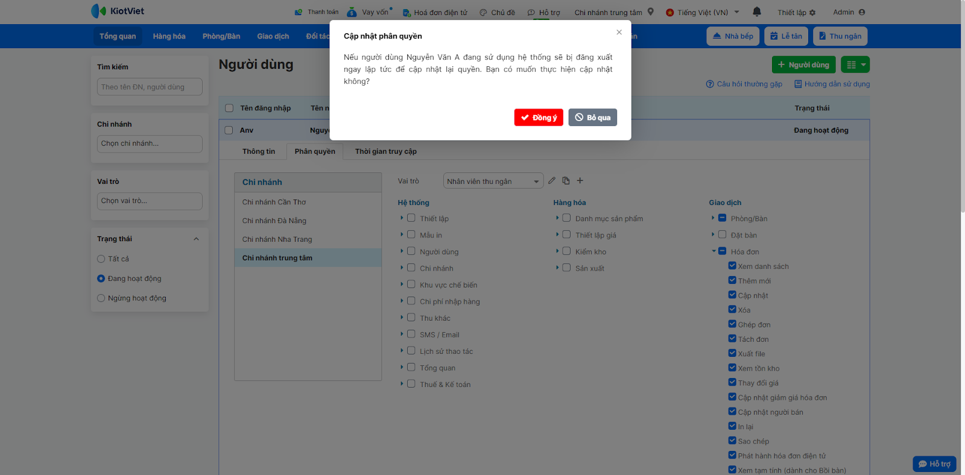Open Hỗ trợ chat bubble
965x475 pixels.
[x=934, y=464]
